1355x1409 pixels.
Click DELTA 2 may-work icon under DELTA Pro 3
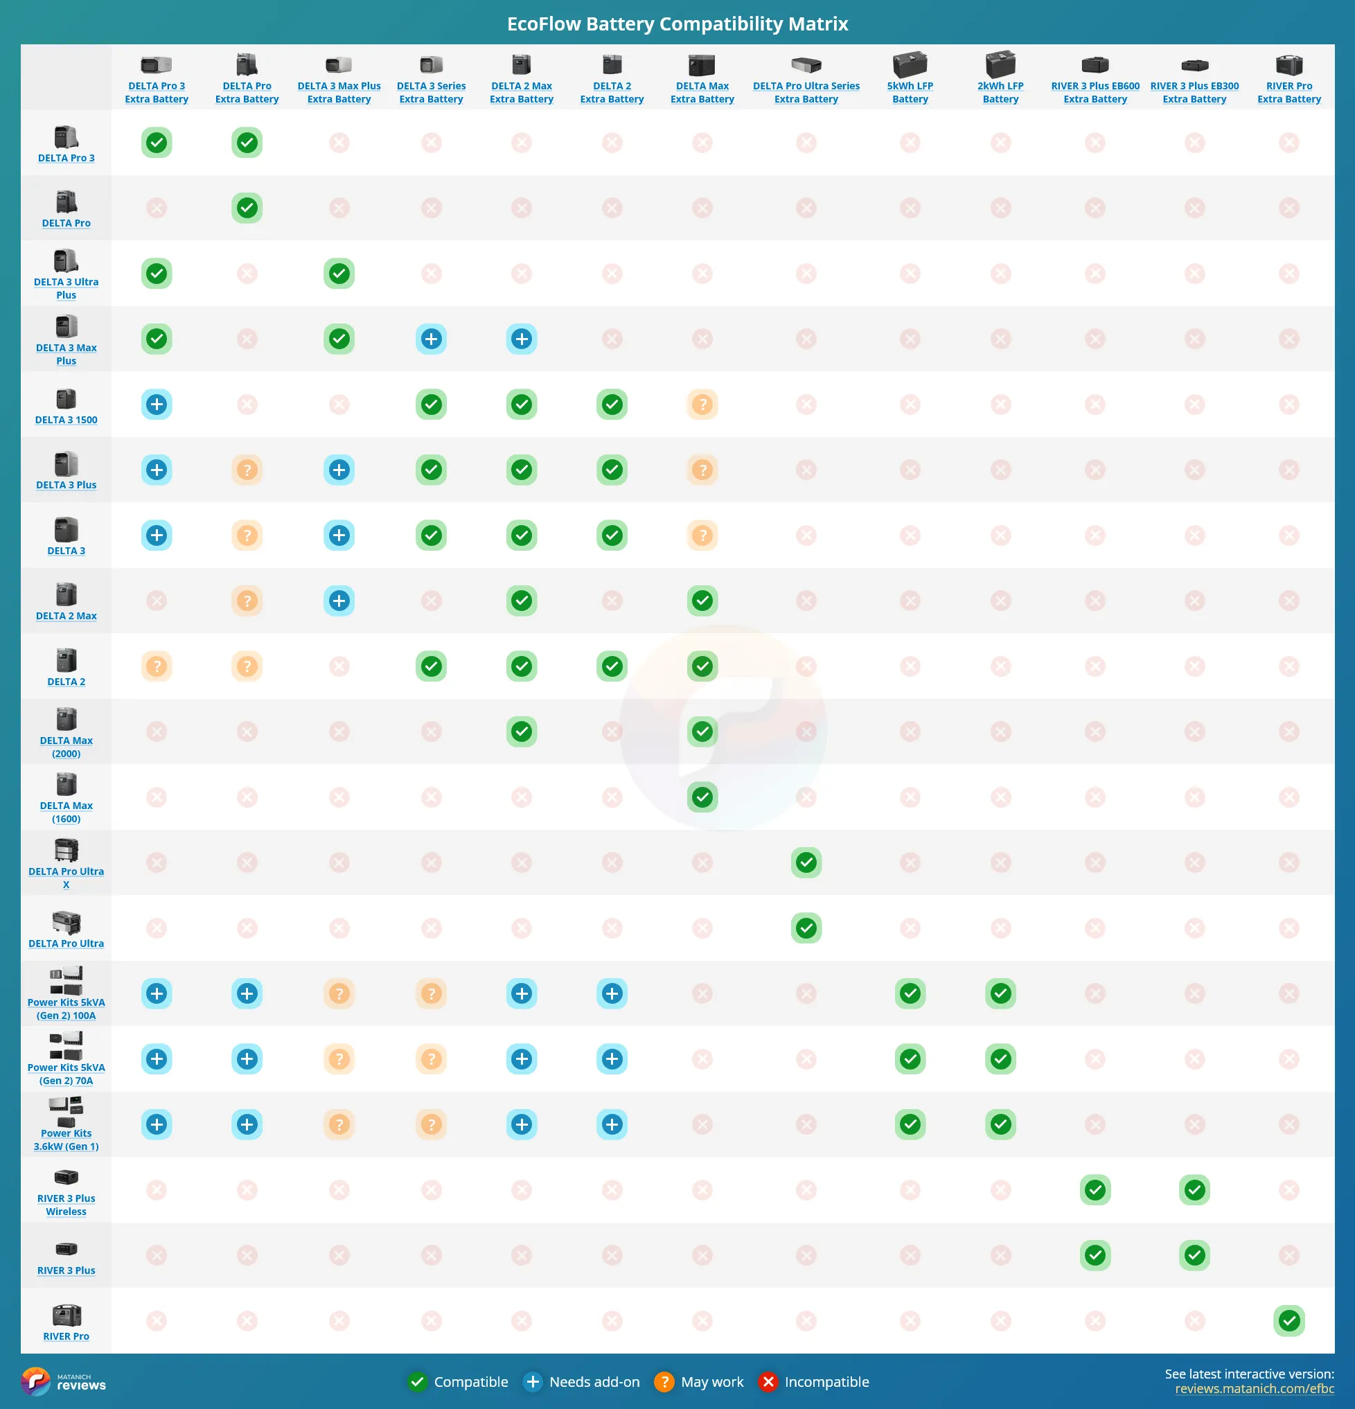pyautogui.click(x=156, y=666)
